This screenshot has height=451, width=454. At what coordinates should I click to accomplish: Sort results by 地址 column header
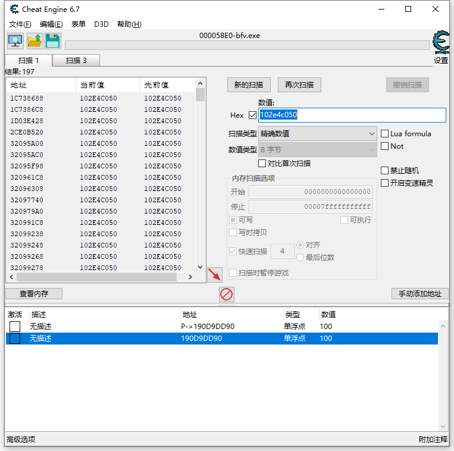click(41, 85)
